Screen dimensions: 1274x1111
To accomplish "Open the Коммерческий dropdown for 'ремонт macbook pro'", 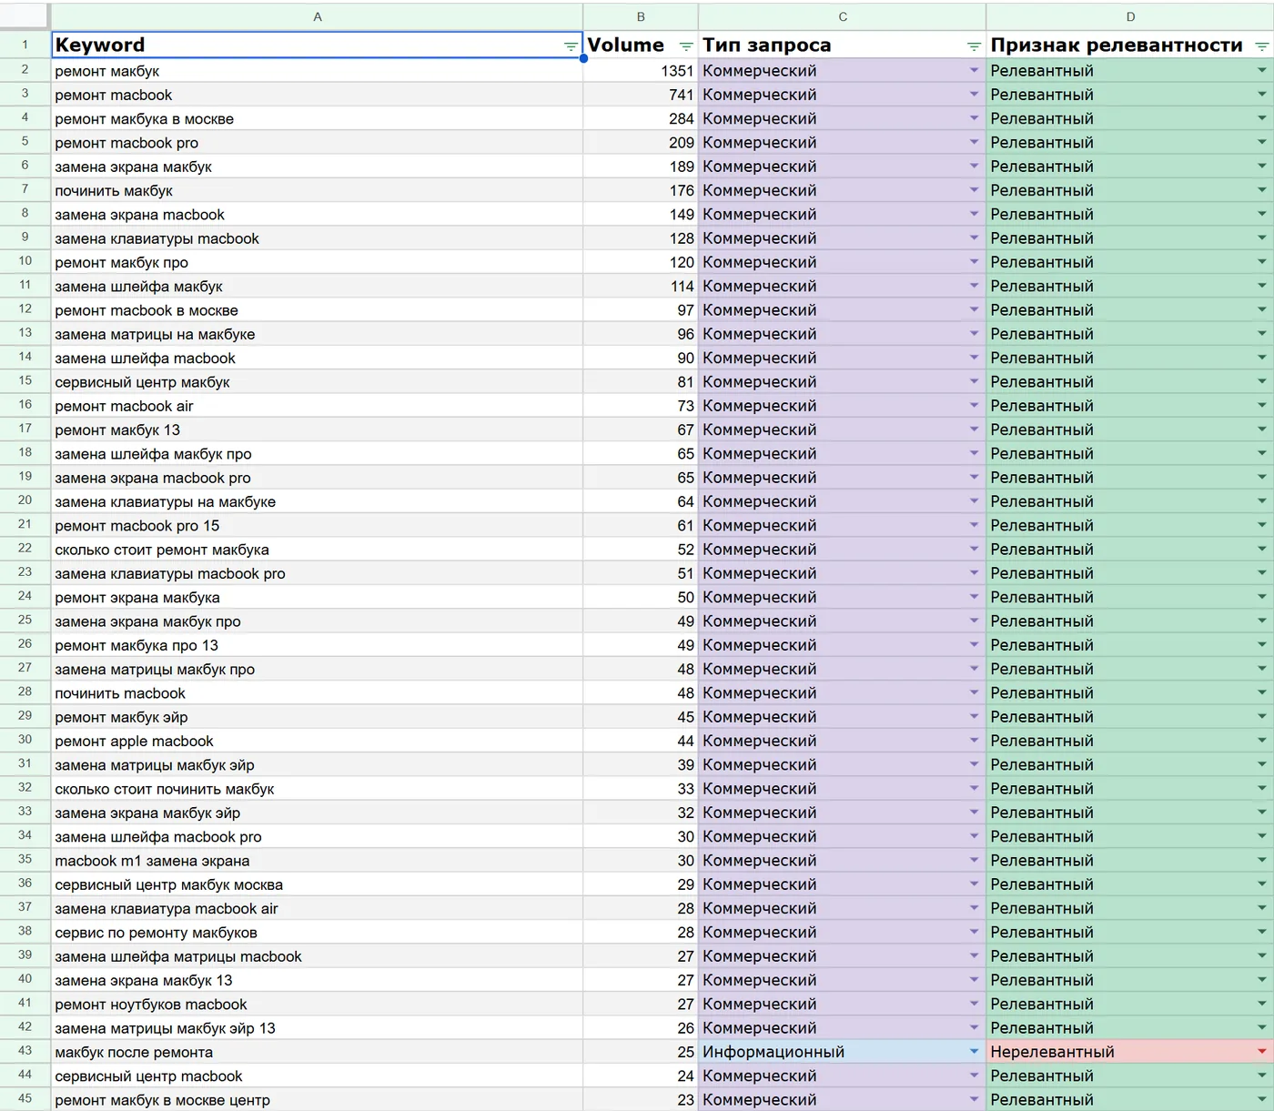I will point(974,142).
